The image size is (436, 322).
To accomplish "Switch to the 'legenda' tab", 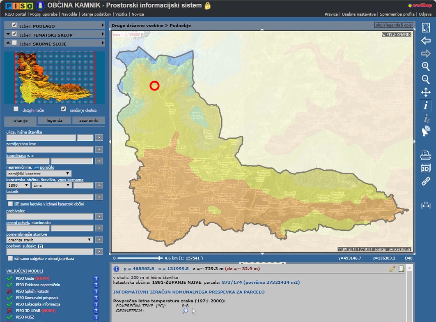I will pos(54,120).
